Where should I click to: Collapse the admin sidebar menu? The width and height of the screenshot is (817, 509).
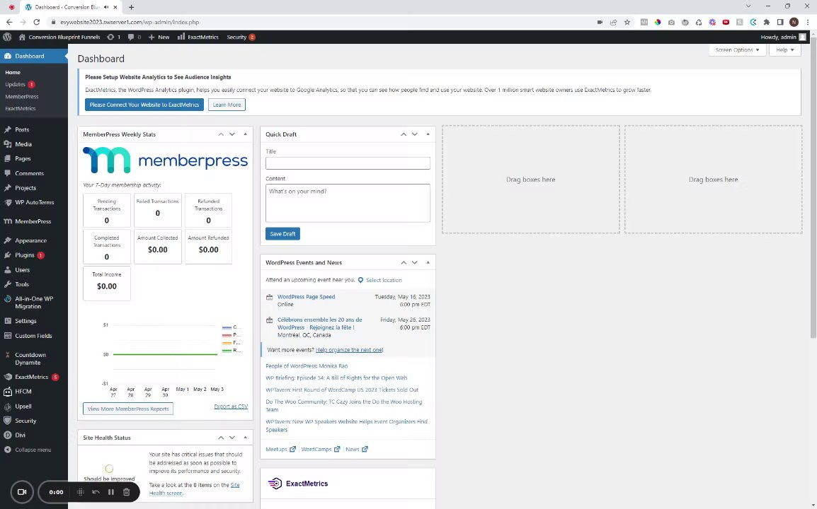click(33, 450)
